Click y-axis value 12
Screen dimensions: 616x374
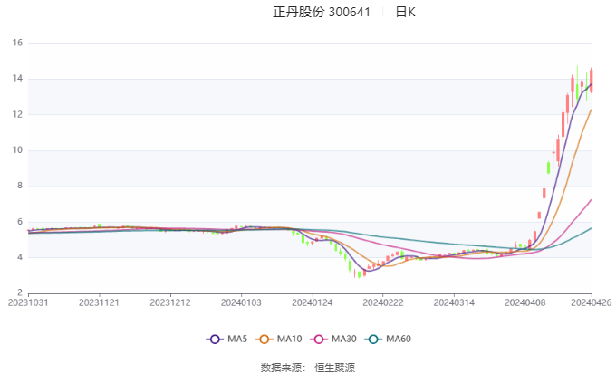pos(17,114)
